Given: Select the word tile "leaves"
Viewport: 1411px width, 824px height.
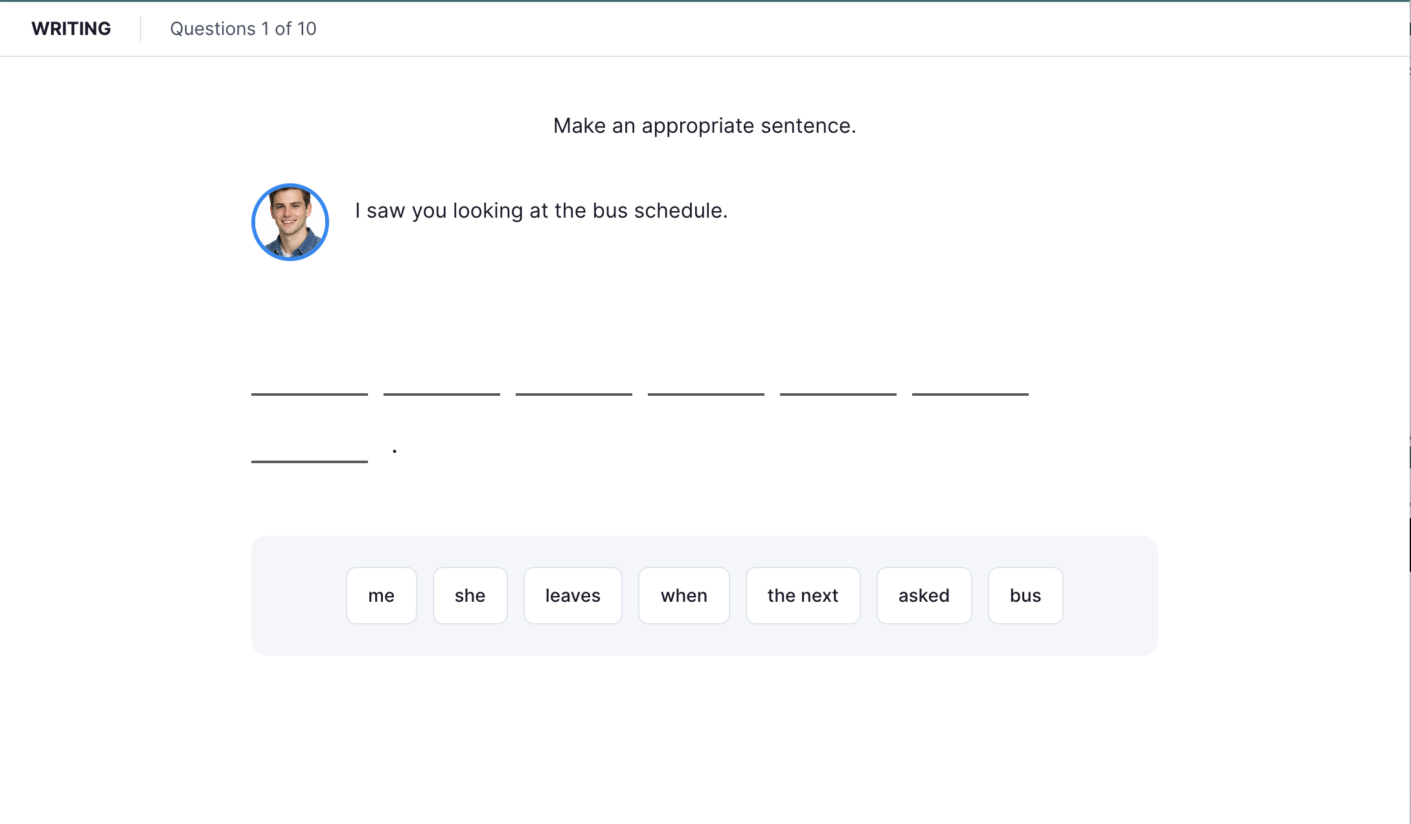Looking at the screenshot, I should pos(573,595).
